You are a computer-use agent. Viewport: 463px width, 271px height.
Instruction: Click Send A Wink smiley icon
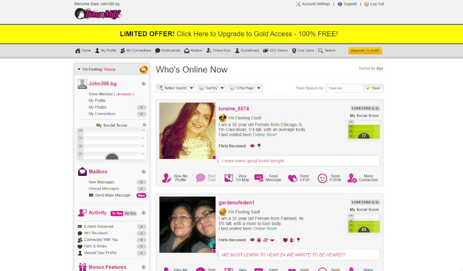pyautogui.click(x=322, y=178)
